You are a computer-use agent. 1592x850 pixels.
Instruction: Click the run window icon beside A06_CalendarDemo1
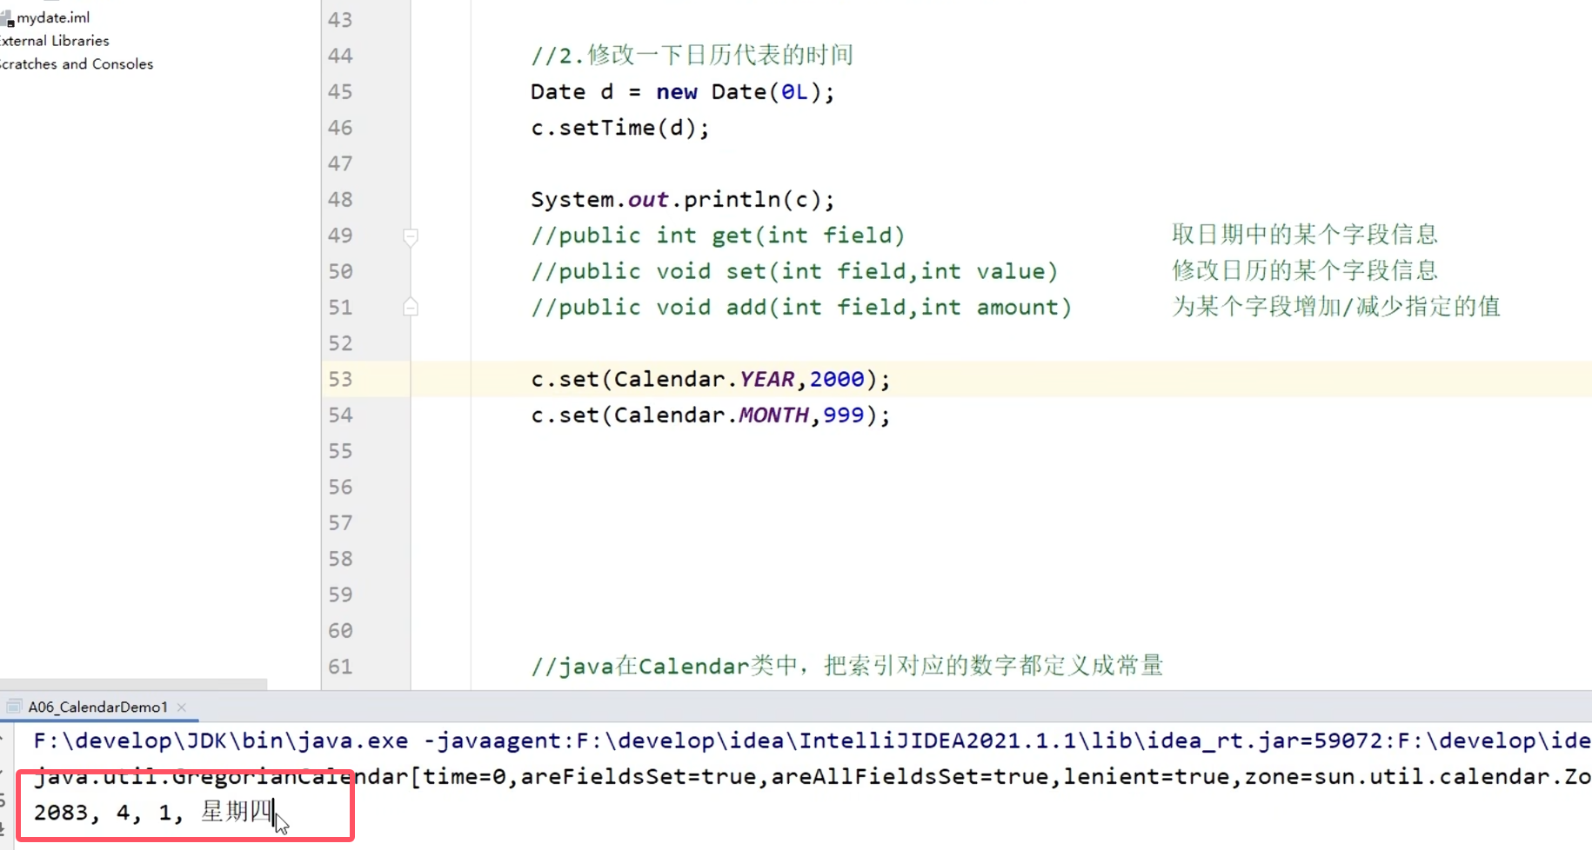pos(14,707)
